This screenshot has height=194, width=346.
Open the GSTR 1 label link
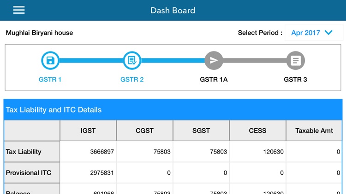tap(50, 80)
